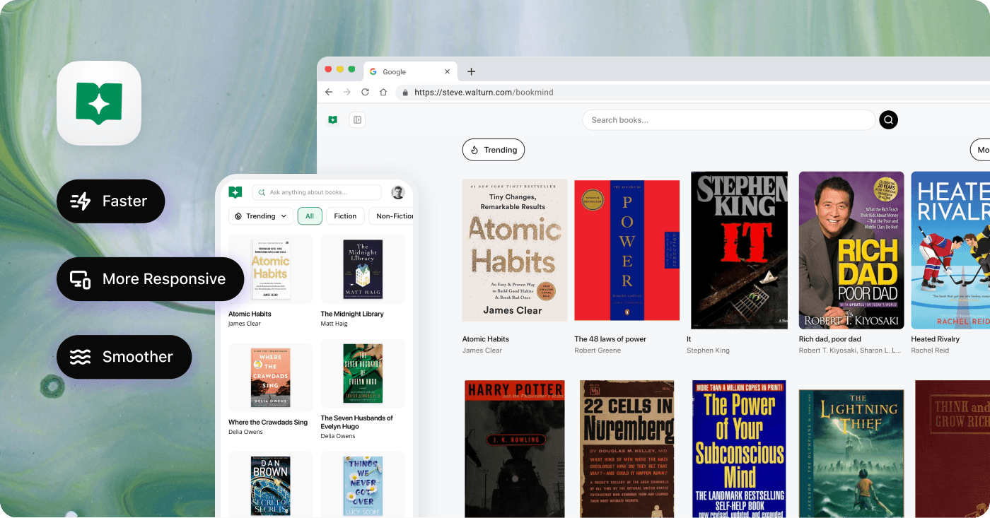Click 'Matt Haig' author text
This screenshot has width=990, height=518.
[x=334, y=324]
